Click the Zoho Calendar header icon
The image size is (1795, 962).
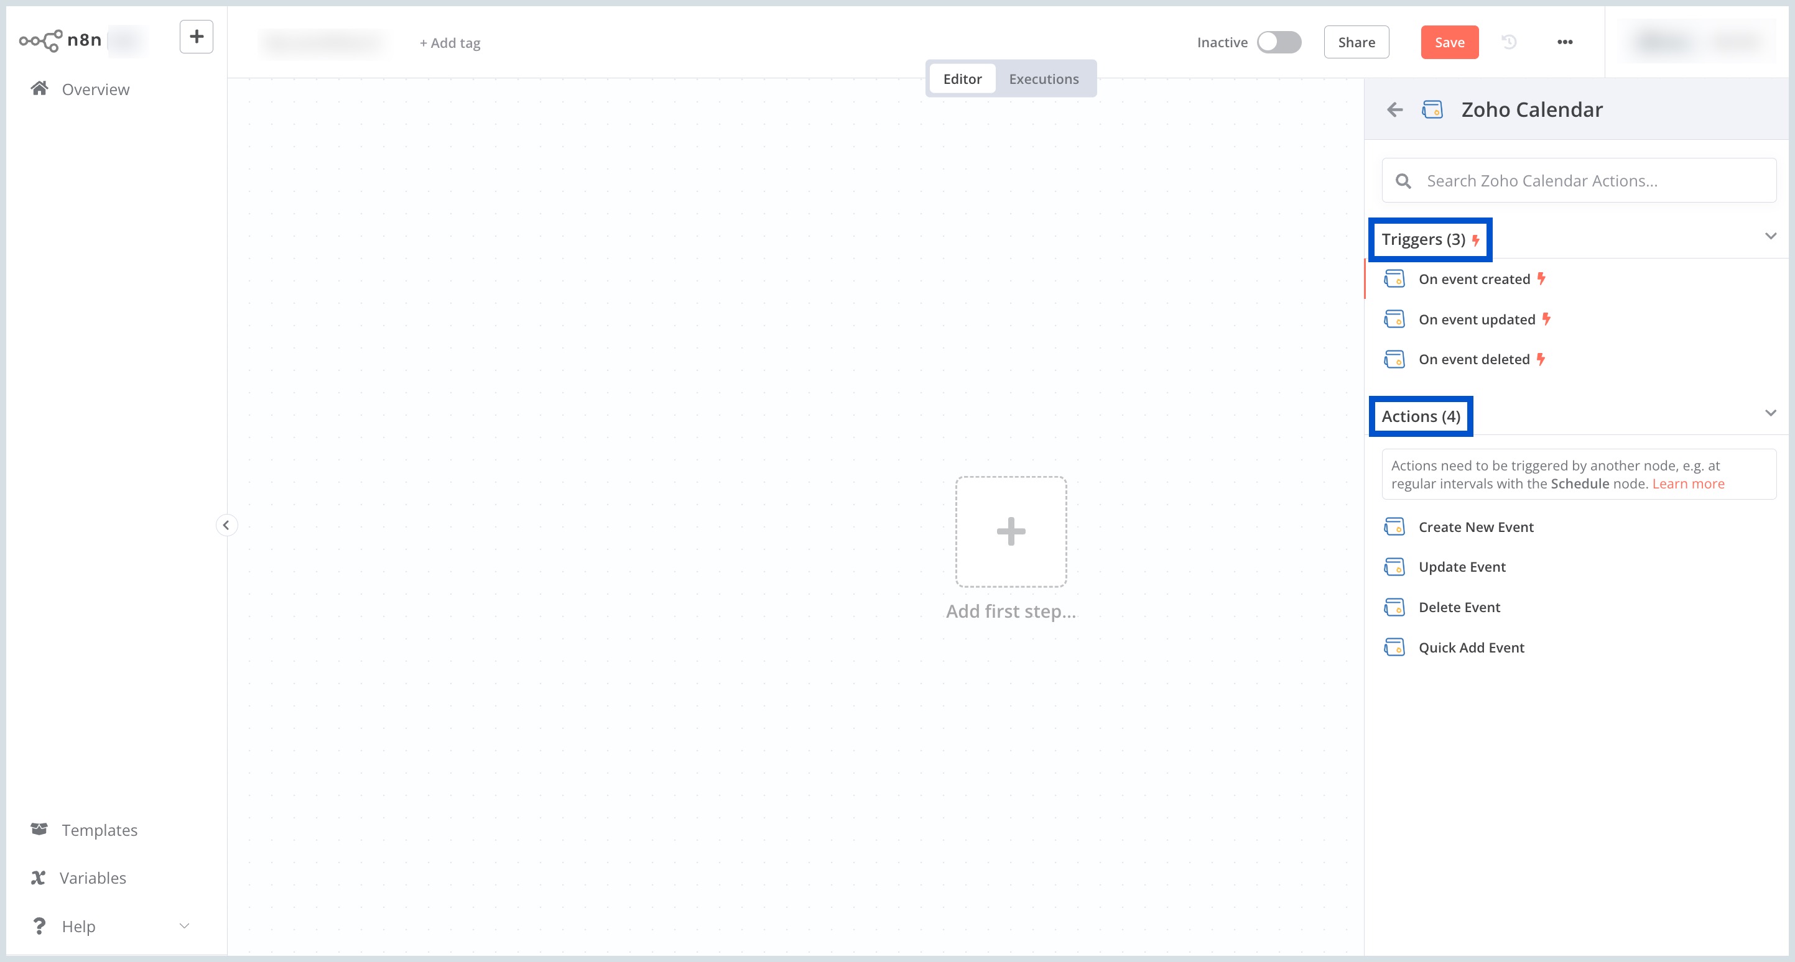coord(1432,109)
